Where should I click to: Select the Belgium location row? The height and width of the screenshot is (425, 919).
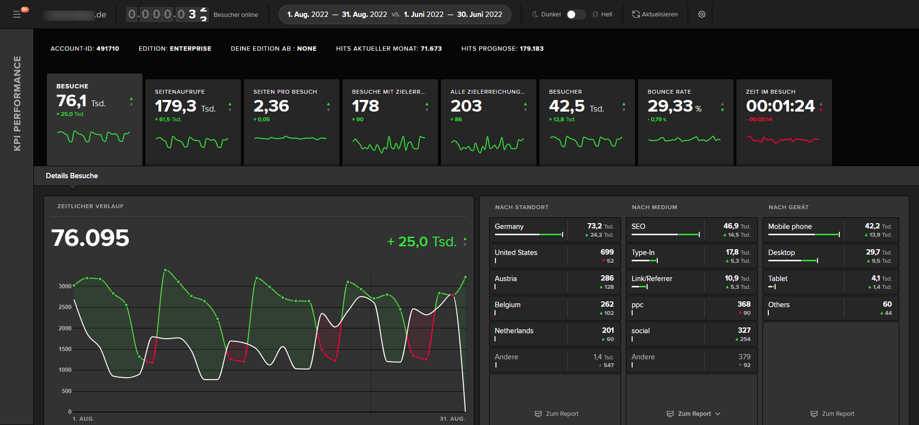555,308
